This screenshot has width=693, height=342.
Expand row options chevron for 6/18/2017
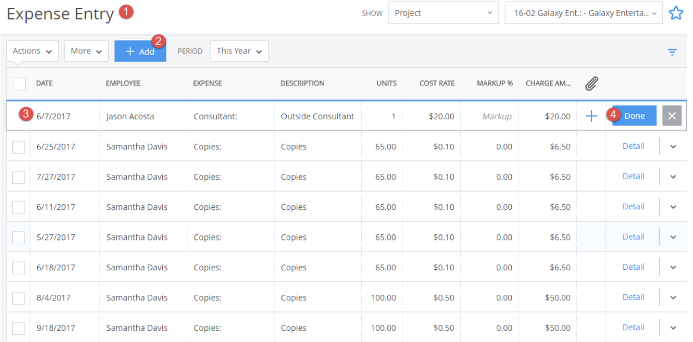673,268
